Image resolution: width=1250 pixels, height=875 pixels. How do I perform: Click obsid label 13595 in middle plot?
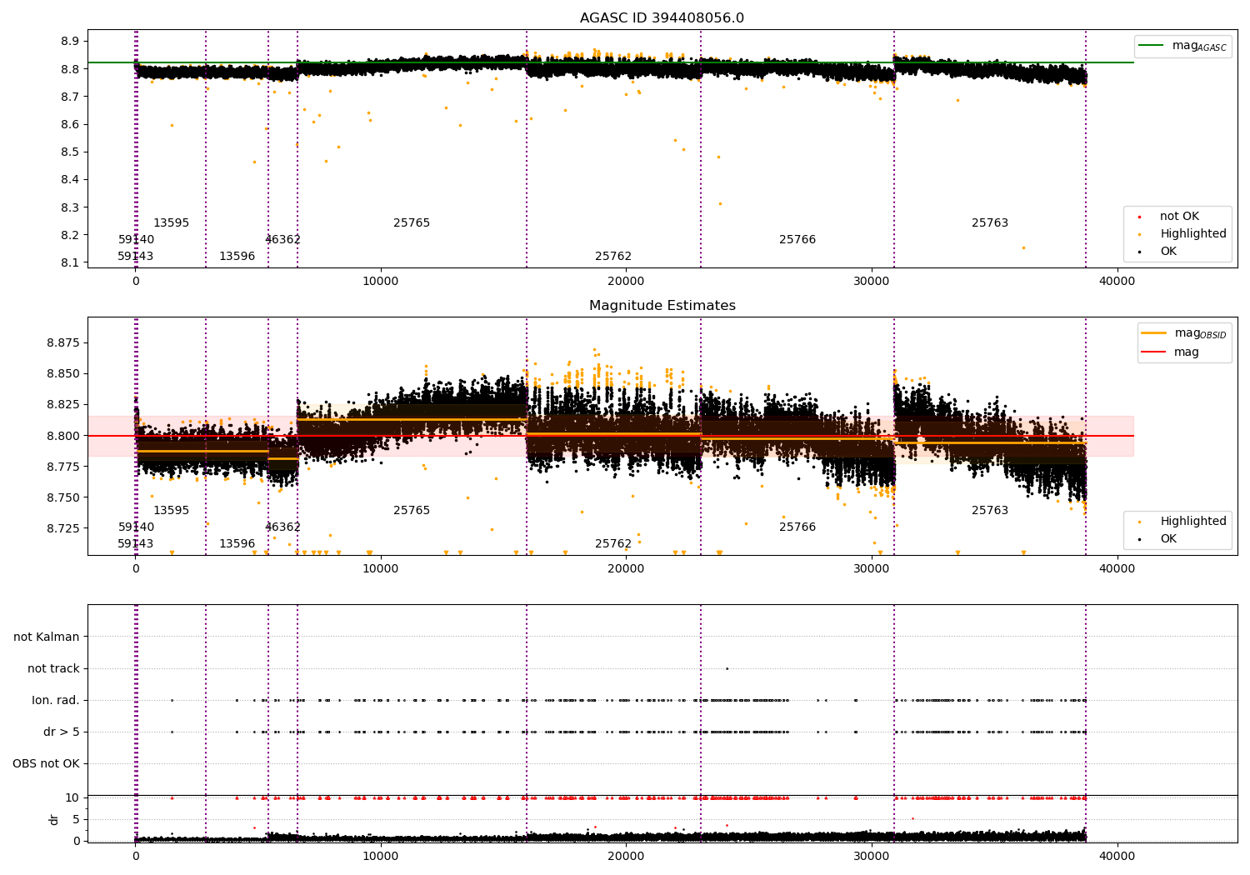pyautogui.click(x=171, y=511)
